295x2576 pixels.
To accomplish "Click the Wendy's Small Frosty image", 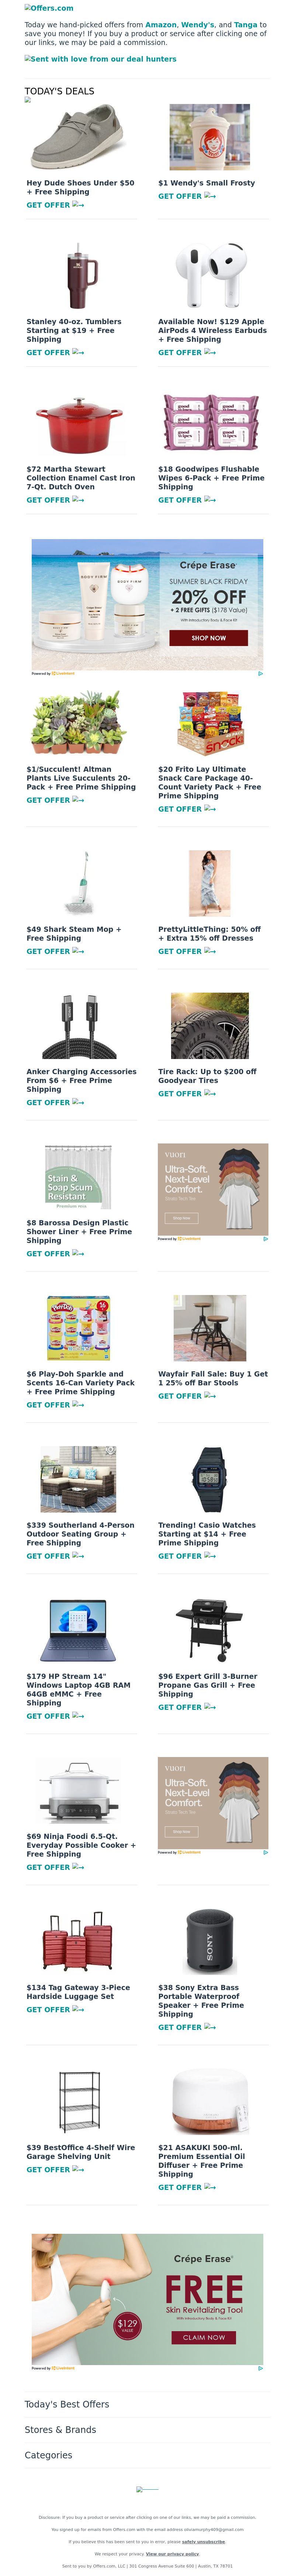I will tap(210, 138).
